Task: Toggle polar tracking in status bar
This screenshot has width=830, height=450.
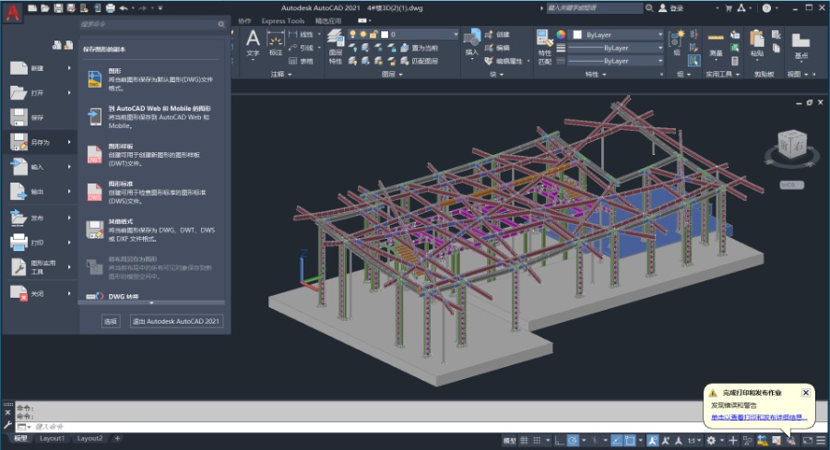Action: pyautogui.click(x=573, y=441)
